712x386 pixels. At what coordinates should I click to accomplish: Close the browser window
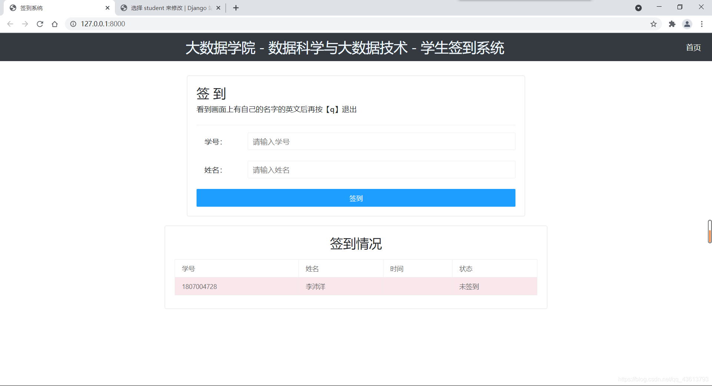pyautogui.click(x=701, y=7)
